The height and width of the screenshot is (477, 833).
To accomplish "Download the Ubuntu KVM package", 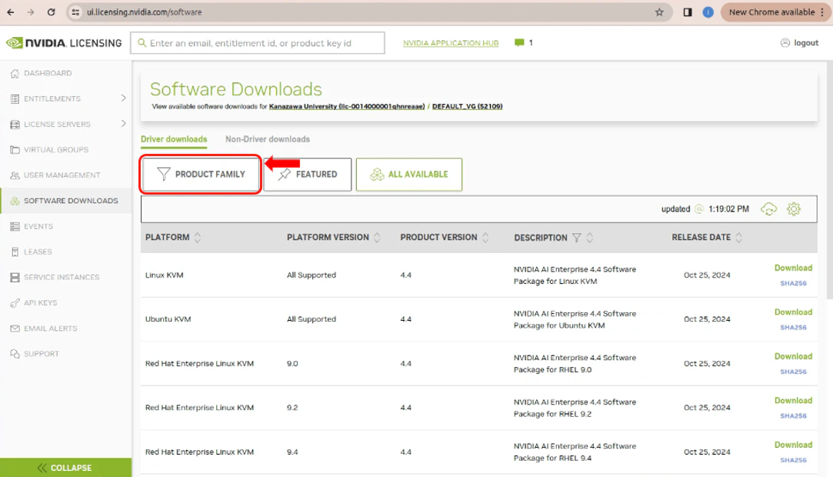I will point(793,312).
